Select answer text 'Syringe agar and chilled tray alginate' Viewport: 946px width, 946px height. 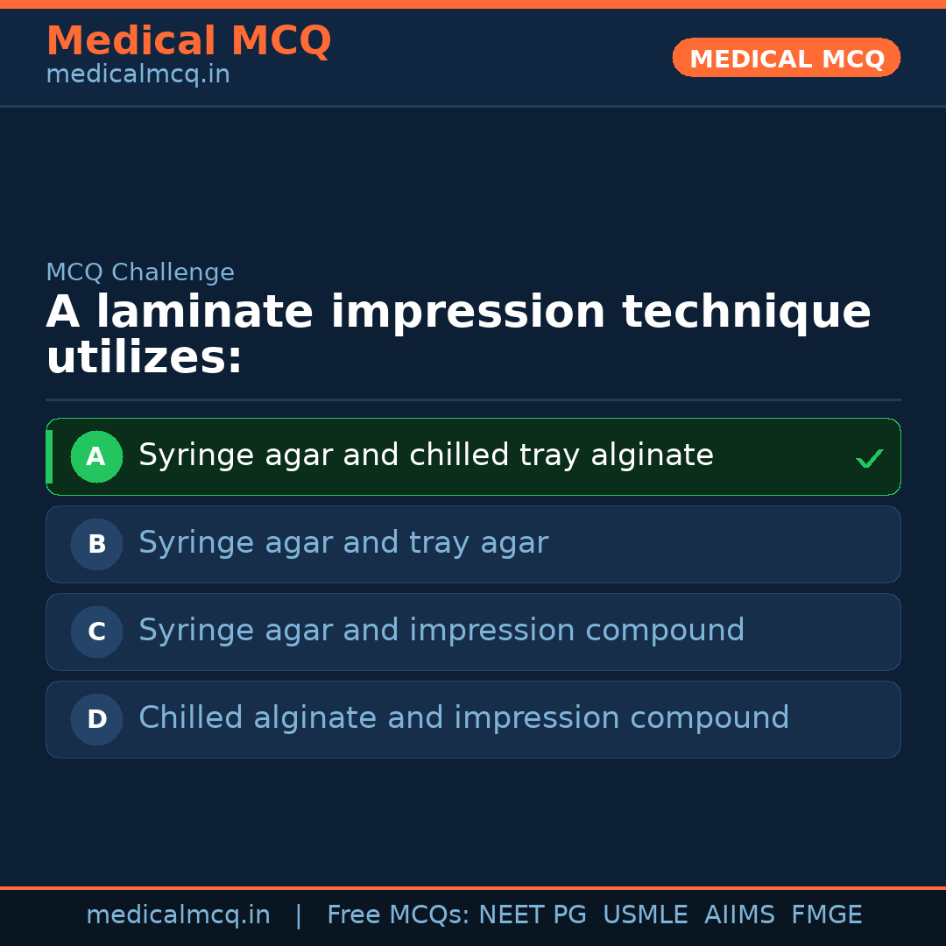426,455
